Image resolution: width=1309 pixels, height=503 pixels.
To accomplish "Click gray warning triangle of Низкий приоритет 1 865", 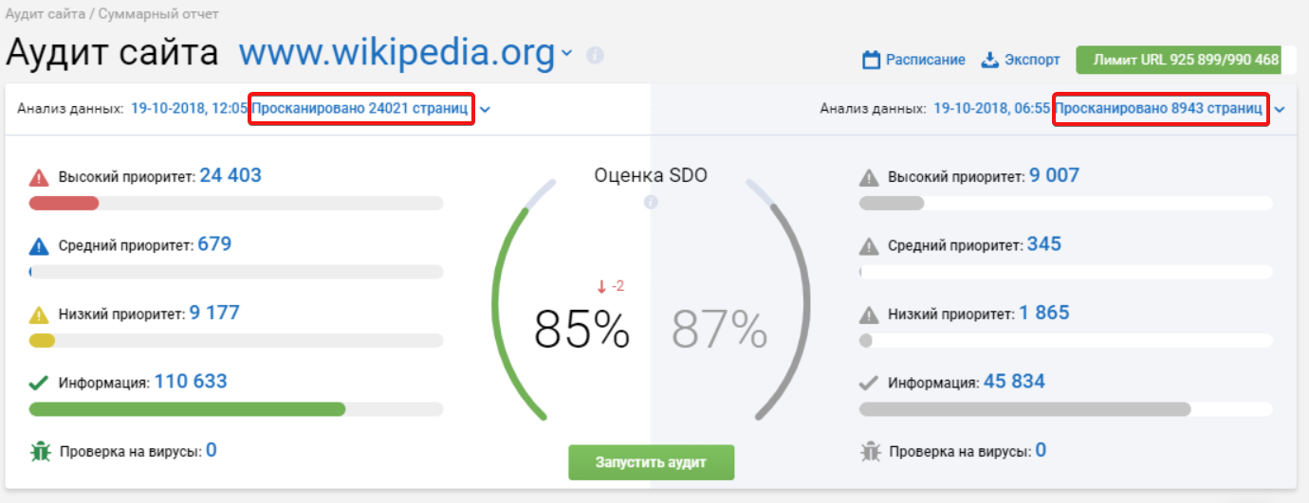I will 869,314.
